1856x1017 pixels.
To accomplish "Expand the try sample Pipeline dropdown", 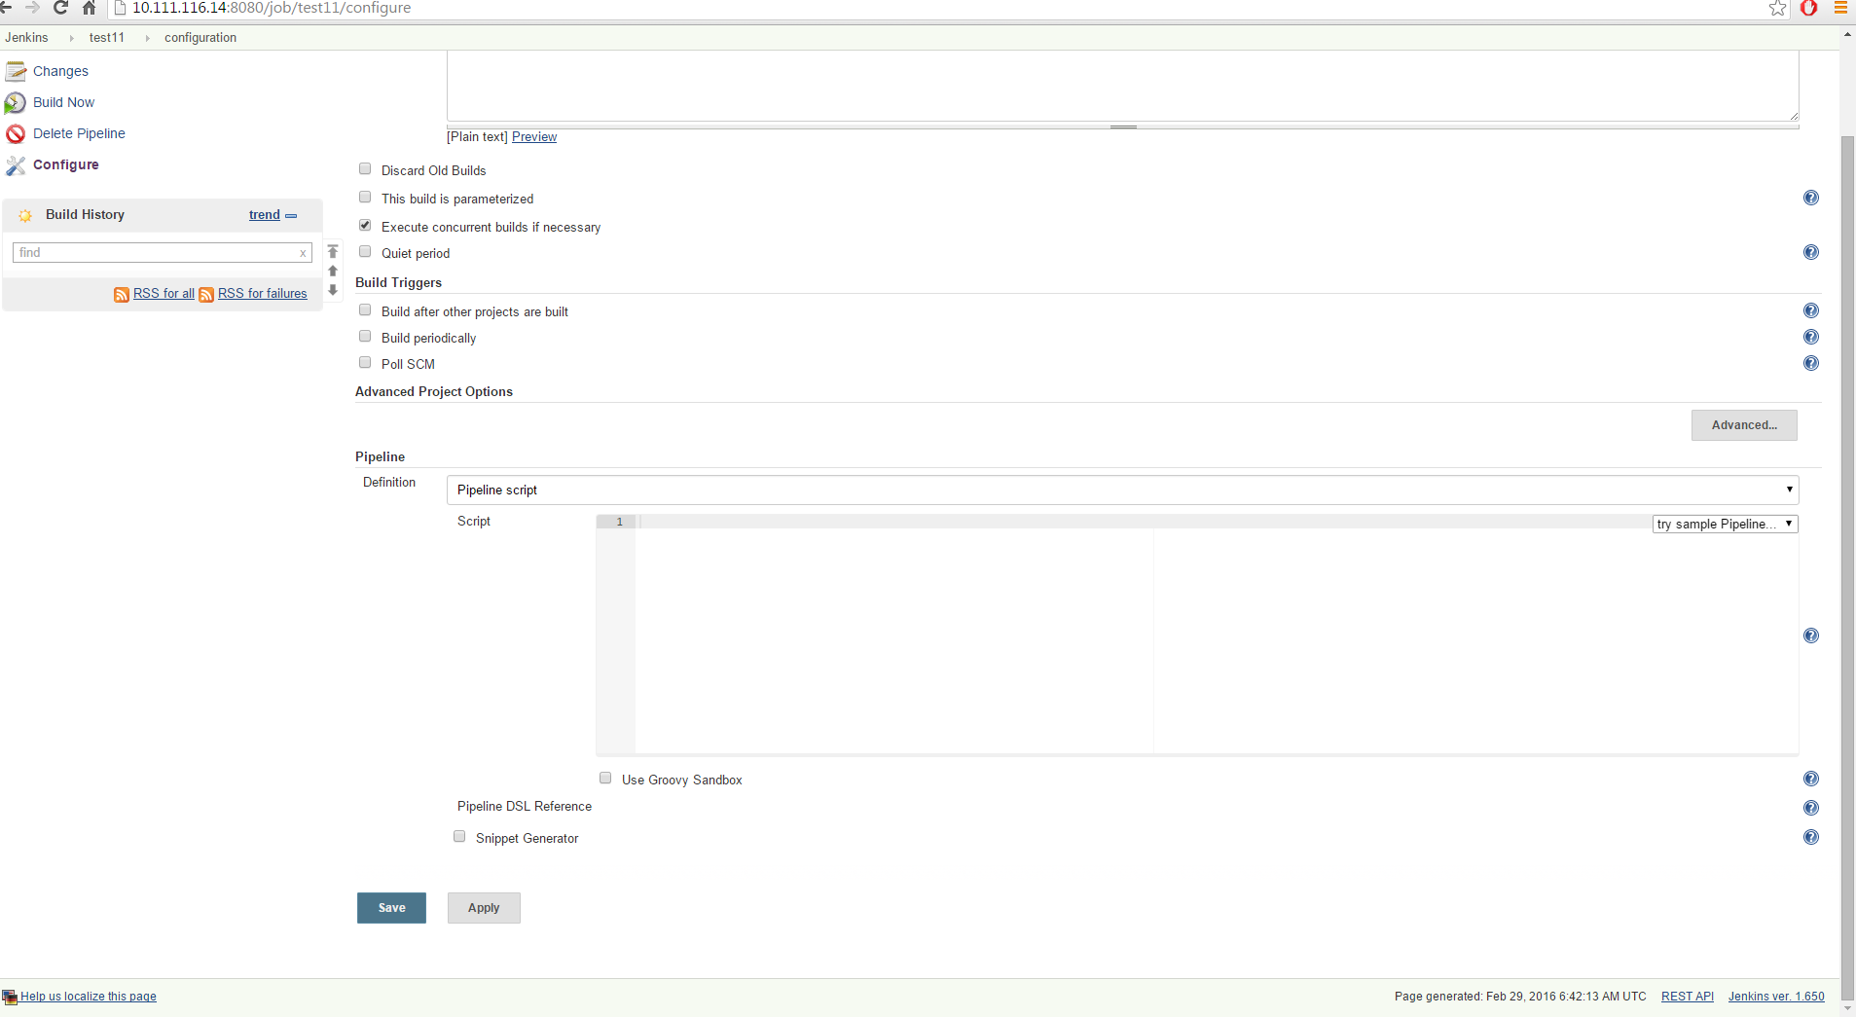I will pos(1724,525).
